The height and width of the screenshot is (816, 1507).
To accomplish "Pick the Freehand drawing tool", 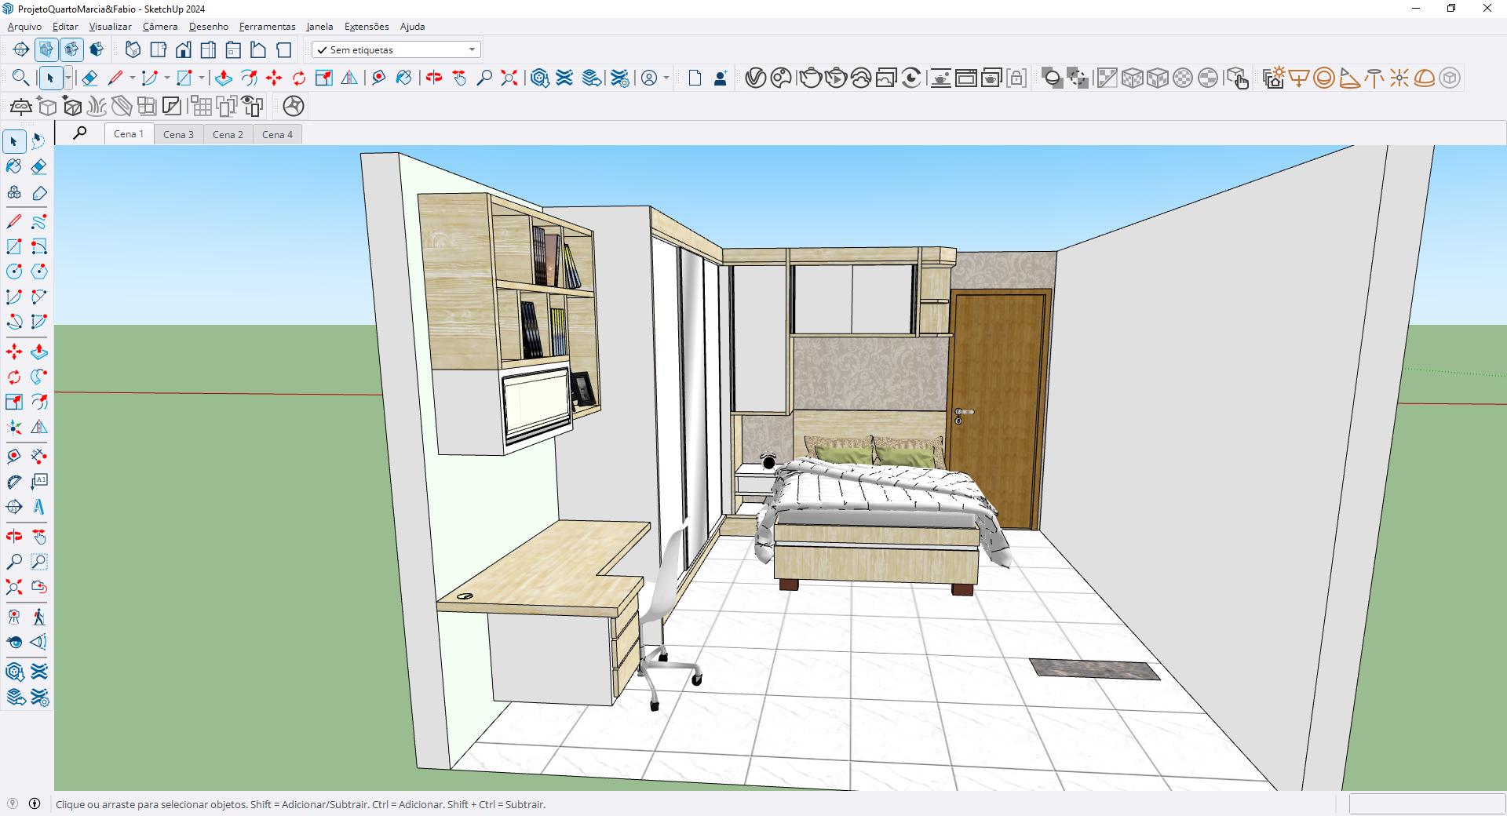I will coord(38,222).
